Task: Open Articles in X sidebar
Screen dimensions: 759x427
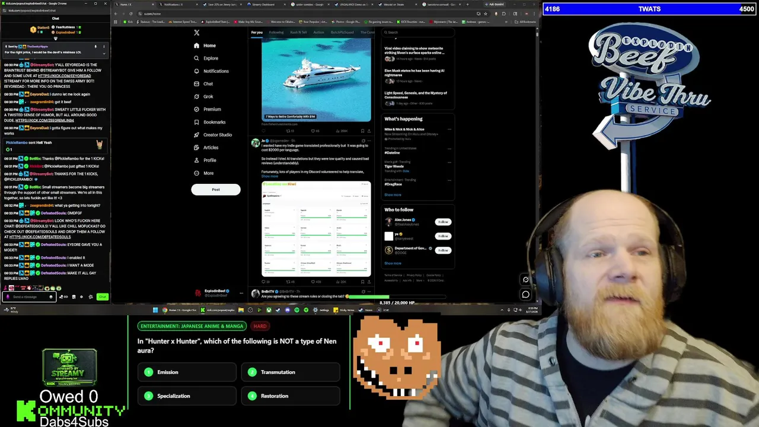Action: pos(206,148)
